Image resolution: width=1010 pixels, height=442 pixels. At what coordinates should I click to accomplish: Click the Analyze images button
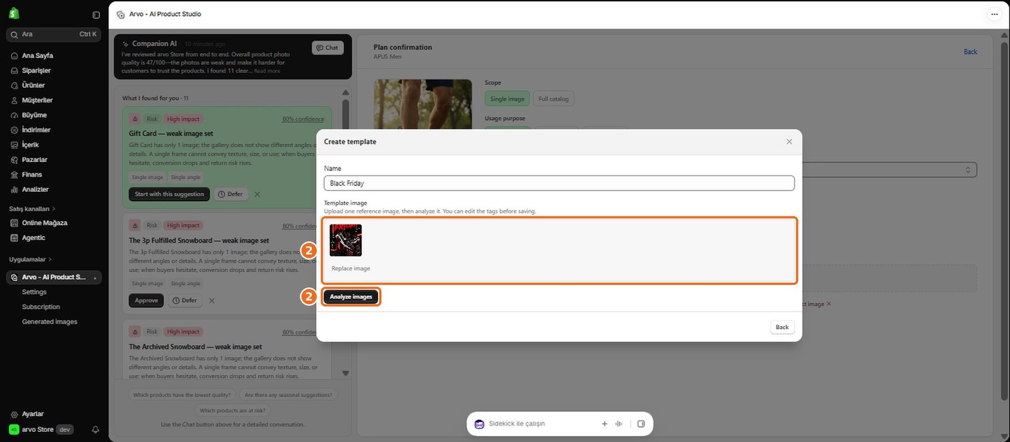[x=351, y=297]
